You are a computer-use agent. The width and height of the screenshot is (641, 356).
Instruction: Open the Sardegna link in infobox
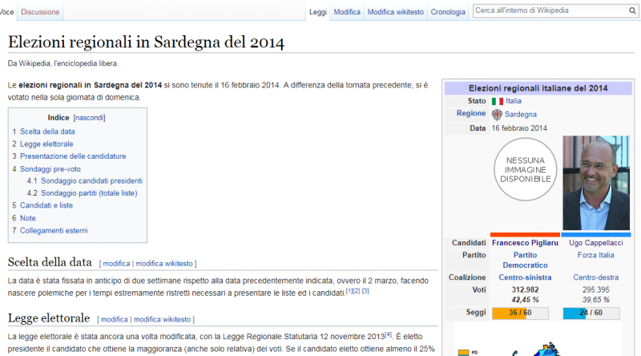coord(520,115)
